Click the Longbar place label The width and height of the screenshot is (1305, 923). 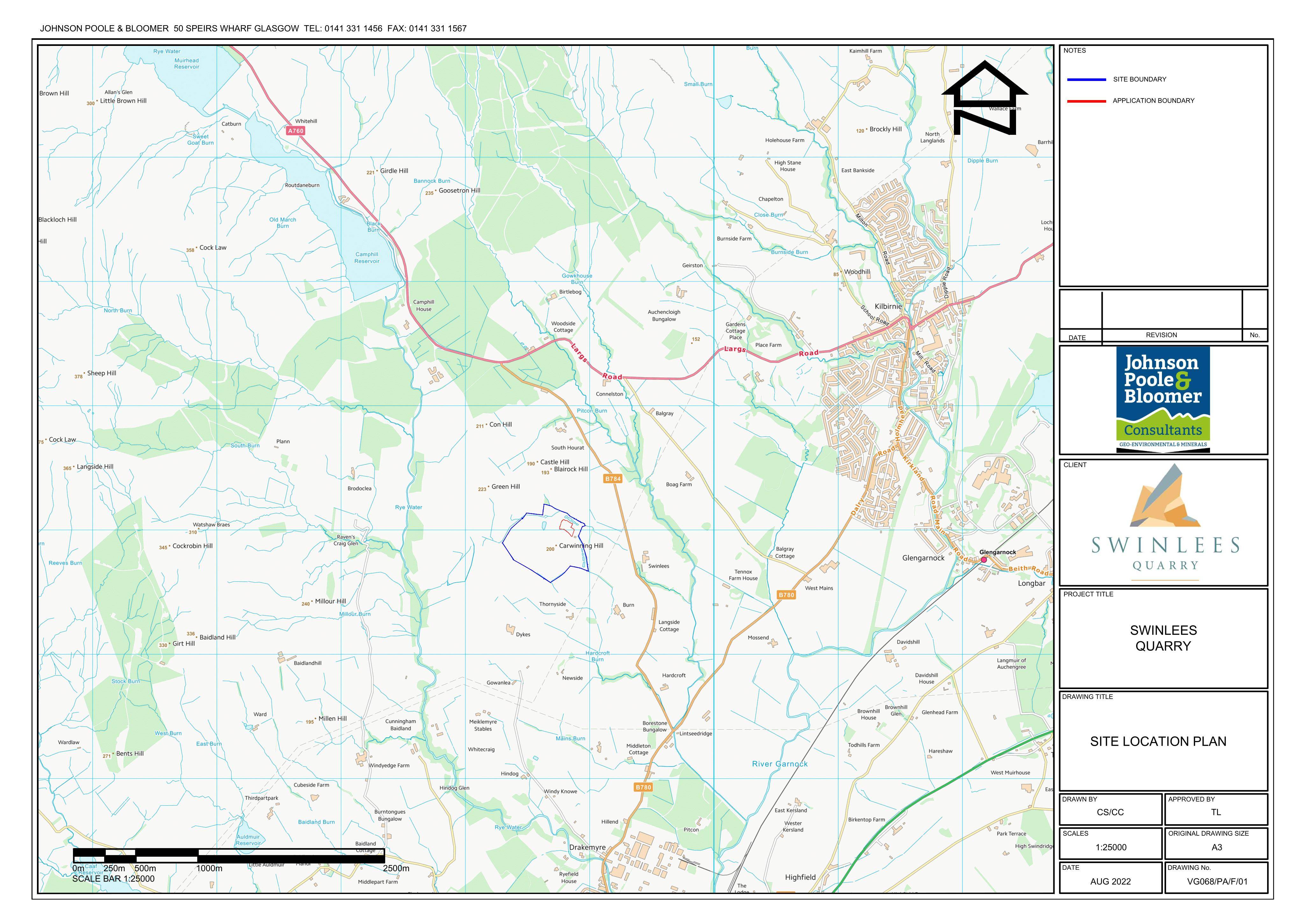tap(1032, 583)
